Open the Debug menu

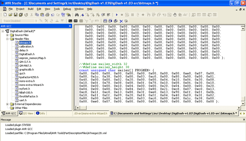coord(67,9)
